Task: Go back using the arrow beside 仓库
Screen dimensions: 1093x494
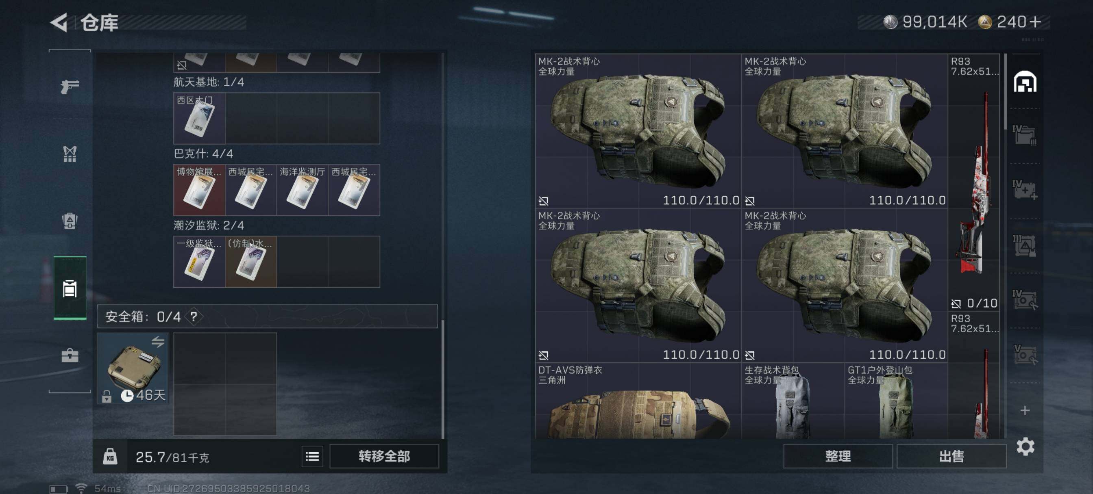Action: pos(59,22)
